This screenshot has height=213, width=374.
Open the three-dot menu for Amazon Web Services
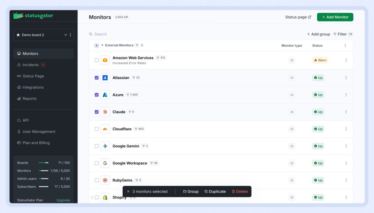point(346,60)
